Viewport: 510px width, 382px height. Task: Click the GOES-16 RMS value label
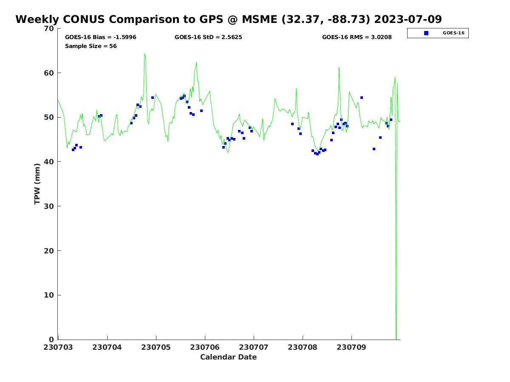(357, 37)
